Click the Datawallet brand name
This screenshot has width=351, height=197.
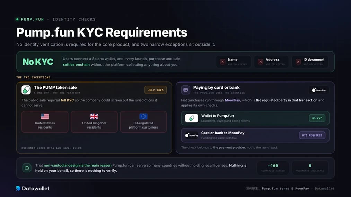coord(36,188)
